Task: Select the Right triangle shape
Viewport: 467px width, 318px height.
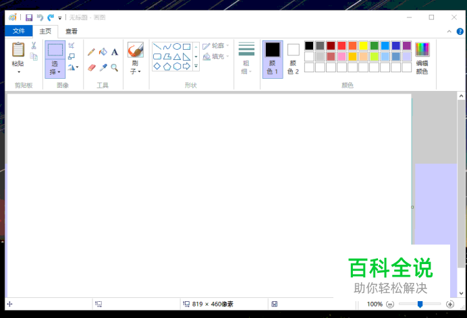Action: pyautogui.click(x=187, y=57)
